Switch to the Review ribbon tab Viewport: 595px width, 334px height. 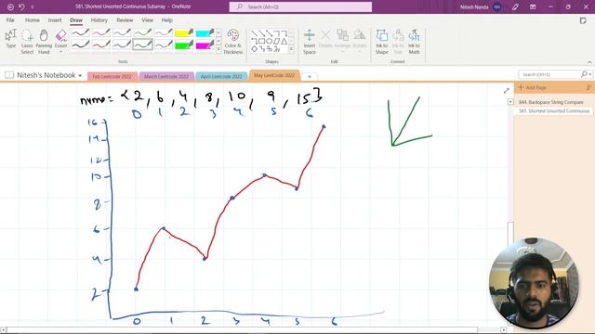pos(125,20)
